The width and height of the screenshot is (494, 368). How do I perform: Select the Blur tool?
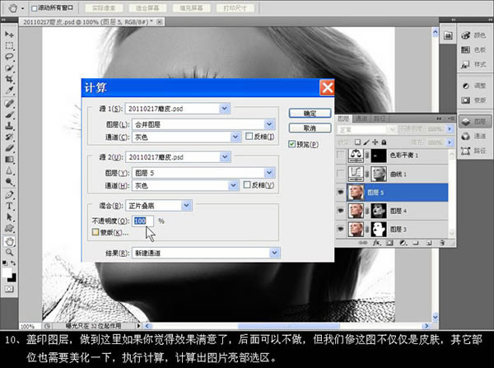(x=9, y=170)
